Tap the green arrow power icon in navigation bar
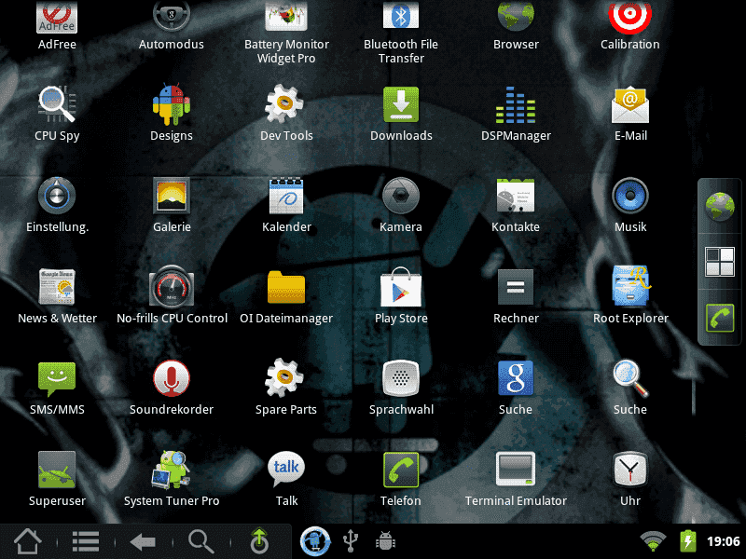This screenshot has width=746, height=559. tap(259, 541)
